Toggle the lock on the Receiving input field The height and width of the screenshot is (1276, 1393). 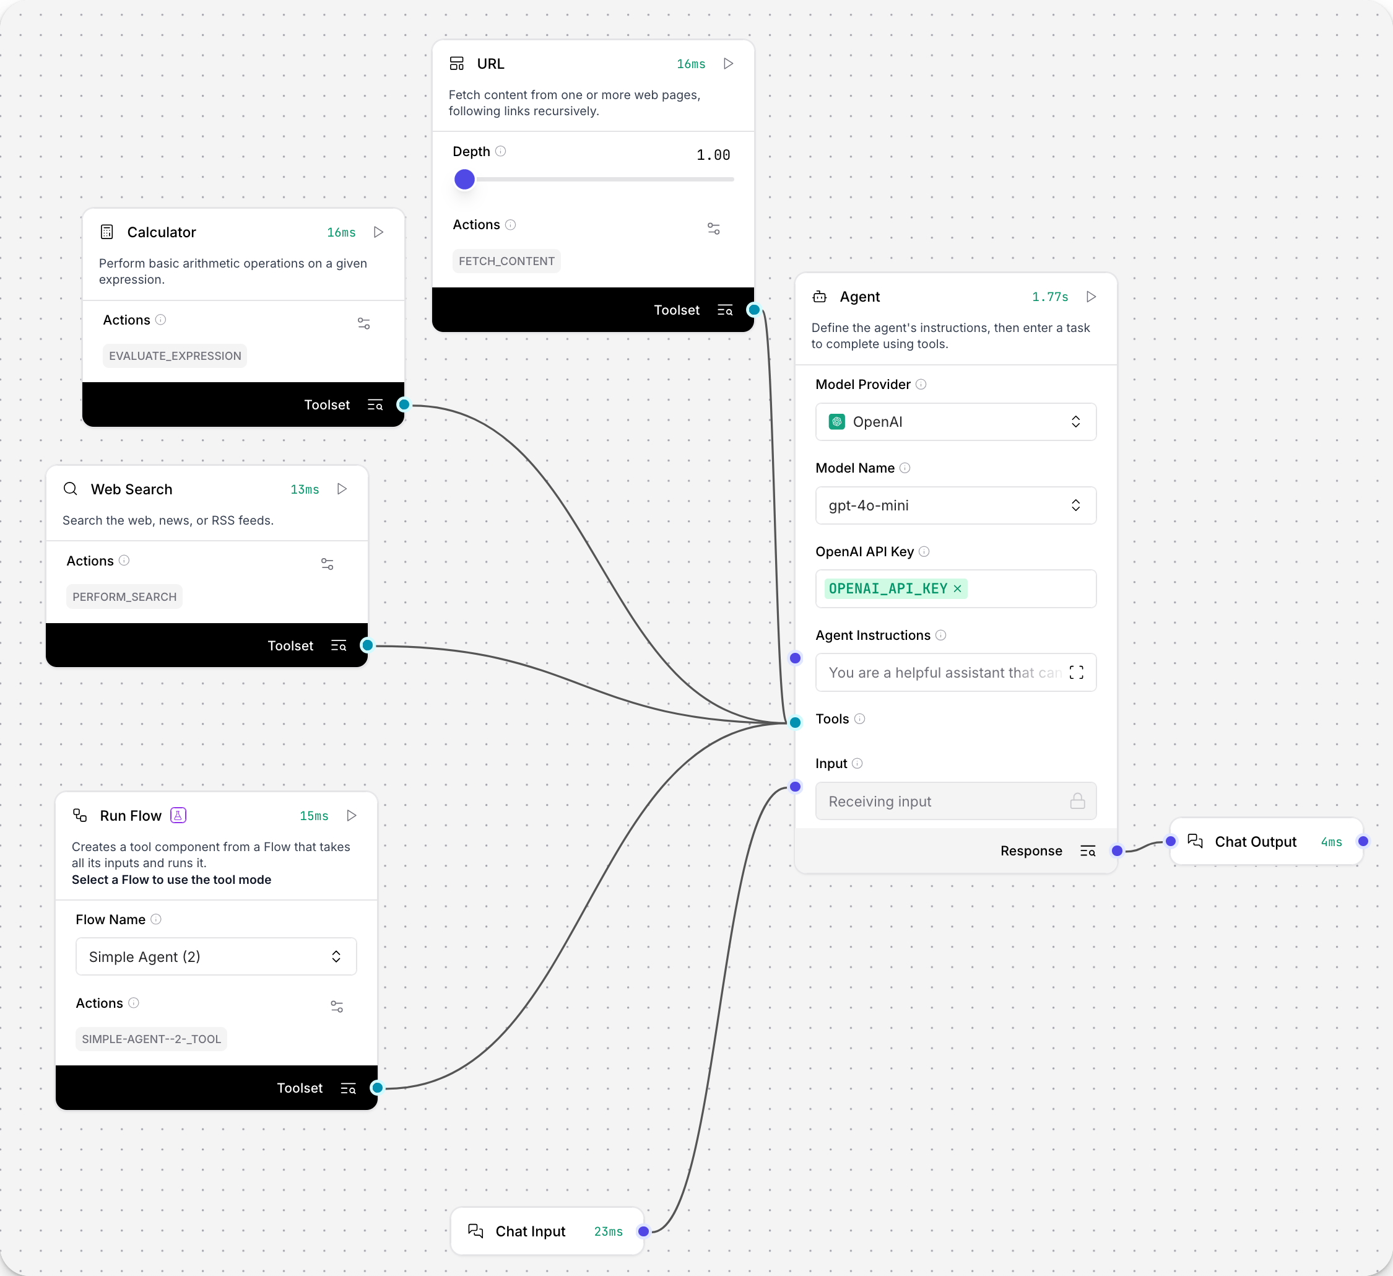click(x=1078, y=801)
